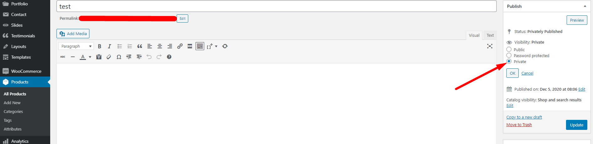Open the Paragraph format dropdown
The image size is (593, 144).
(76, 46)
